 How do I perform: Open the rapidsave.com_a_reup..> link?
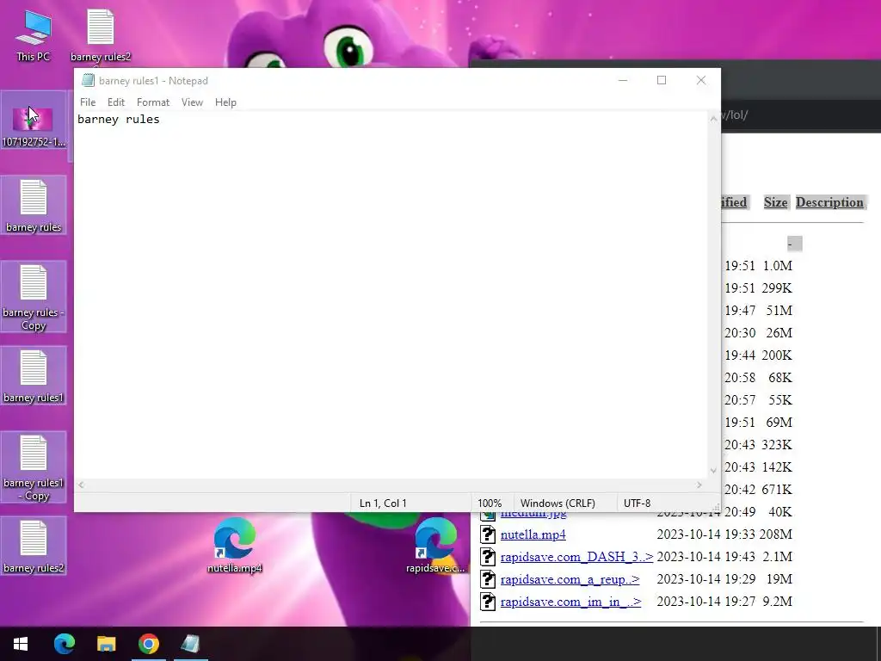pos(570,579)
